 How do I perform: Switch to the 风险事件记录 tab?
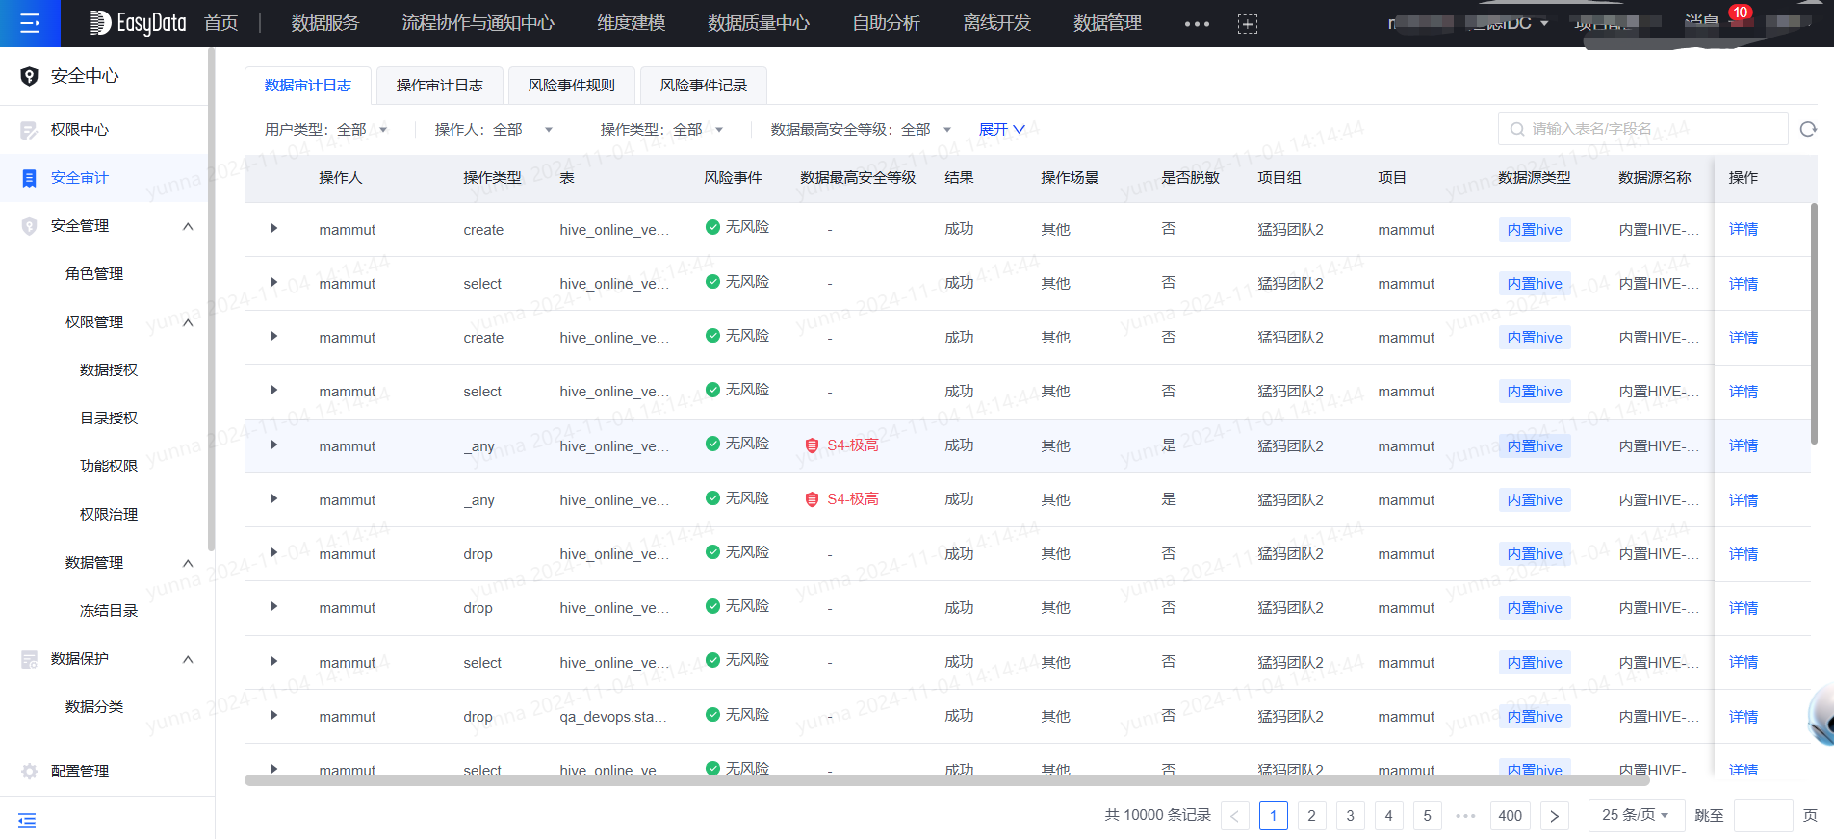704,86
